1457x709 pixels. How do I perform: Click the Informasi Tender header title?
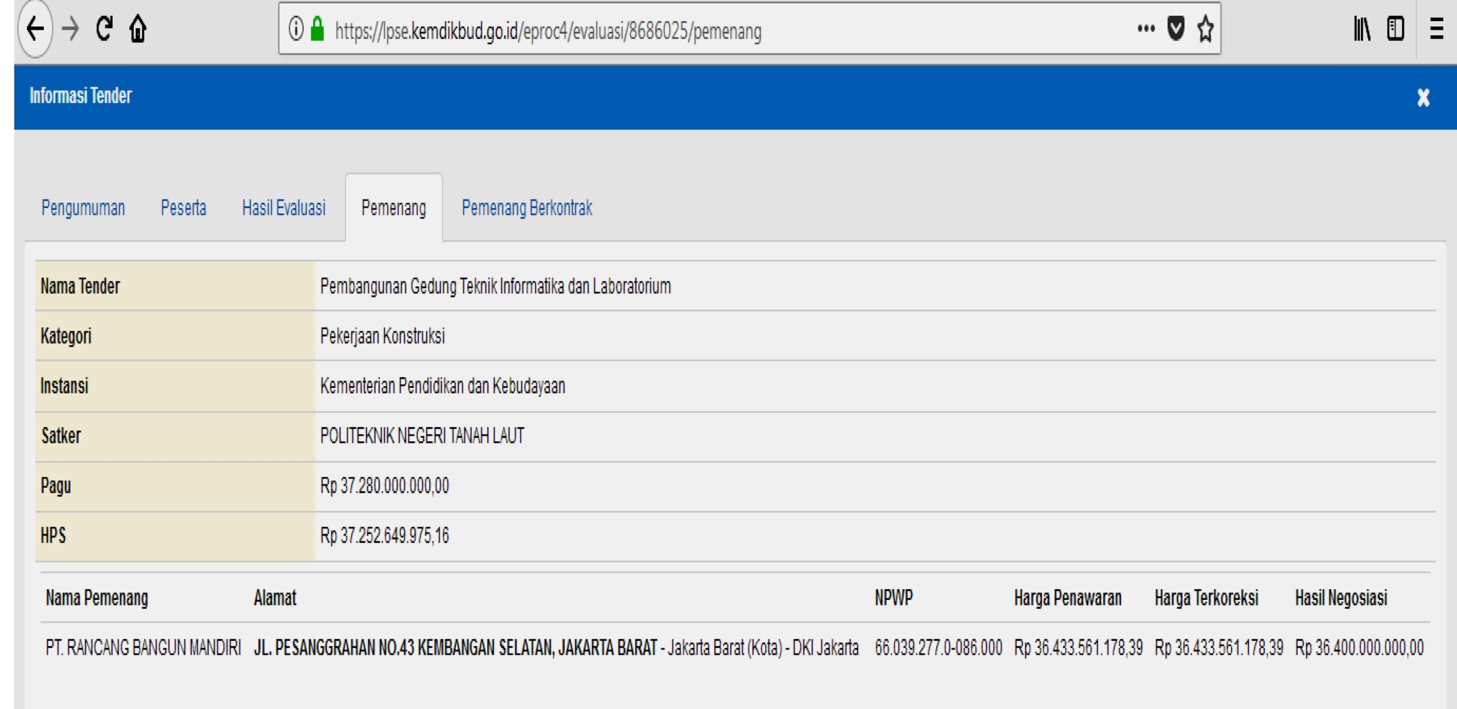[x=81, y=96]
